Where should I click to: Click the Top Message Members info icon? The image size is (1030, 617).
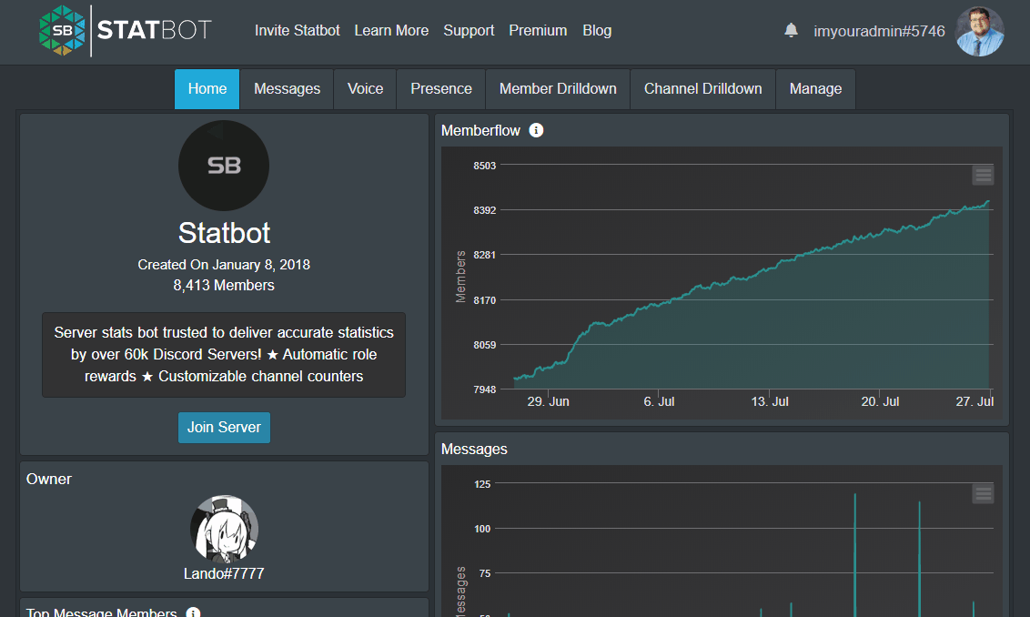[x=193, y=612]
